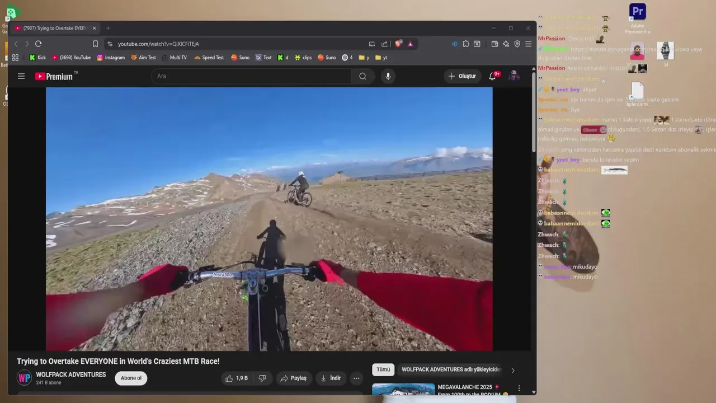Click the '241 B abone' subscriber count
Viewport: 716px width, 403px height.
tap(49, 383)
